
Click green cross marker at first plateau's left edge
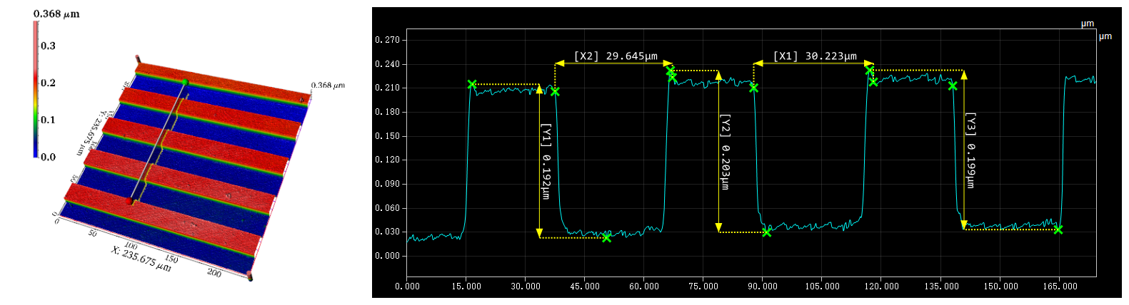[x=471, y=84]
